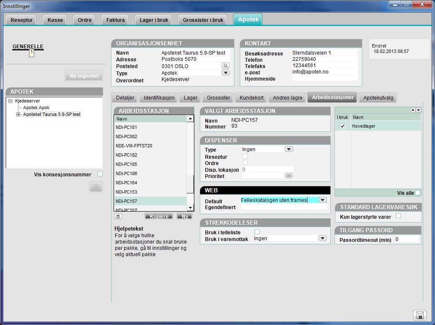Switch to the Reseptur tab
The height and width of the screenshot is (325, 435).
coord(21,20)
